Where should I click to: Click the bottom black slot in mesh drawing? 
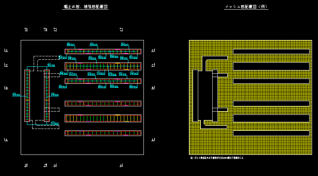[271, 133]
